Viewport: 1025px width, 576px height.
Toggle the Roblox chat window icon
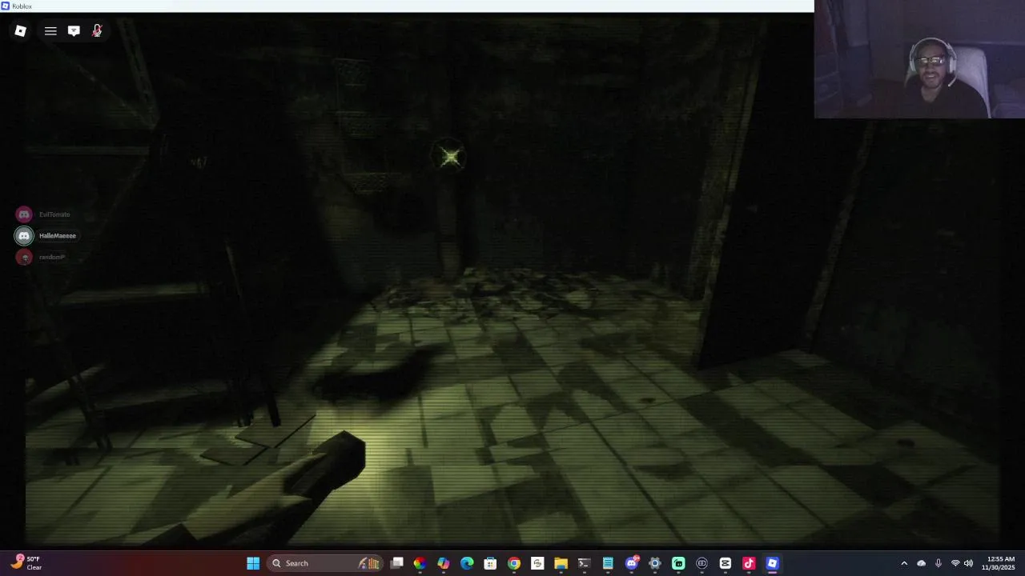(74, 31)
